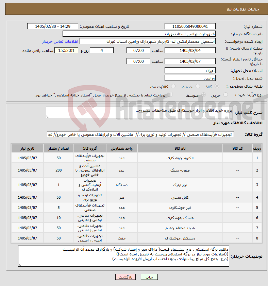Viewport: 268px width, 286px height.
Task: Click the quantity 5 cell in انبر row
Action: [58, 208]
